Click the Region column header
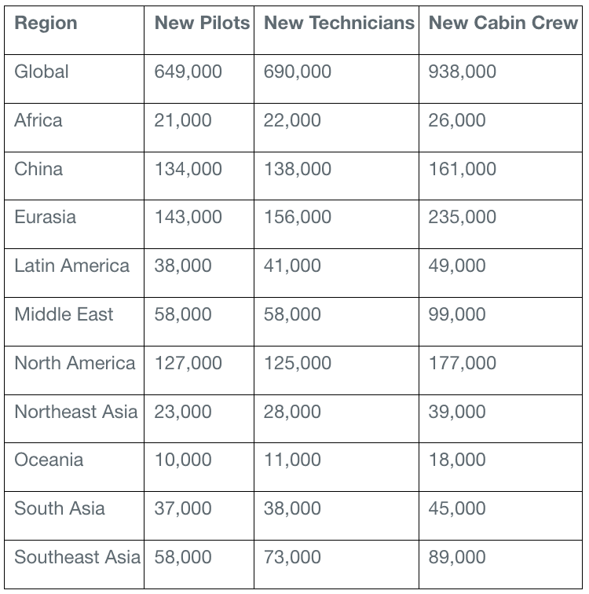 (46, 23)
